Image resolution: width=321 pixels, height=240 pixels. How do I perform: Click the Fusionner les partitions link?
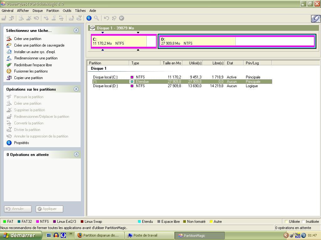pos(31,71)
